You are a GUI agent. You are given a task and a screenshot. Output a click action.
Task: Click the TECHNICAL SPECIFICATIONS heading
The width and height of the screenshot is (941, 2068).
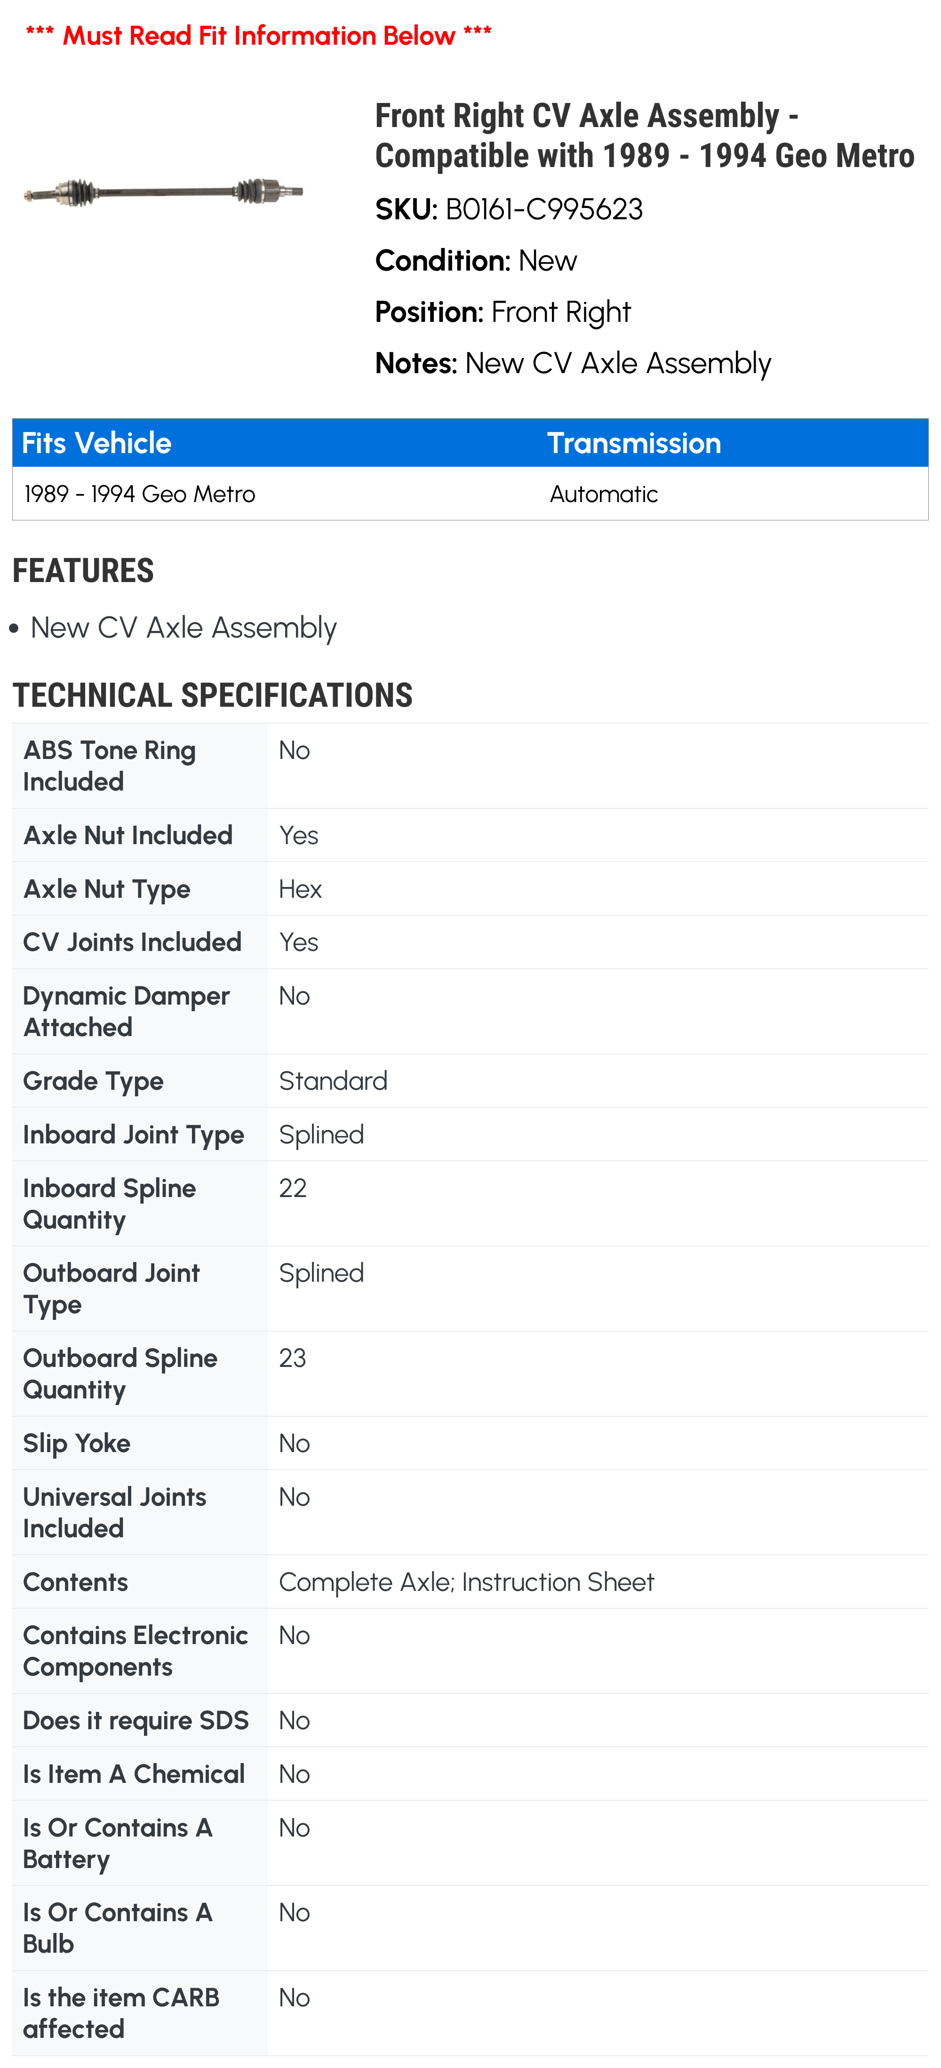tap(212, 695)
